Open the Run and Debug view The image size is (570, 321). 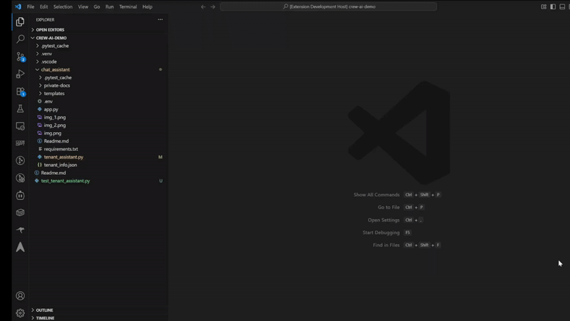coord(20,74)
